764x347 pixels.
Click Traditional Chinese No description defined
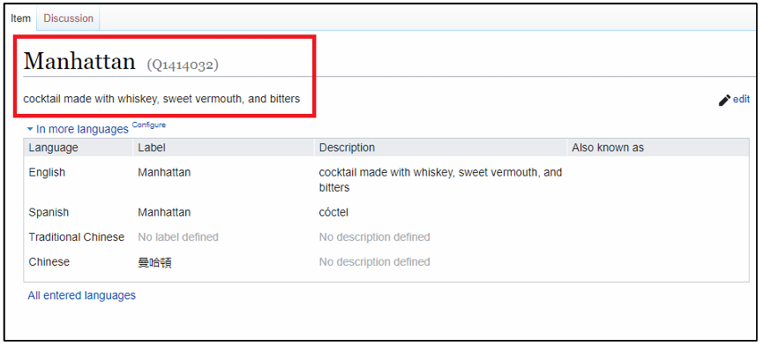[374, 238]
